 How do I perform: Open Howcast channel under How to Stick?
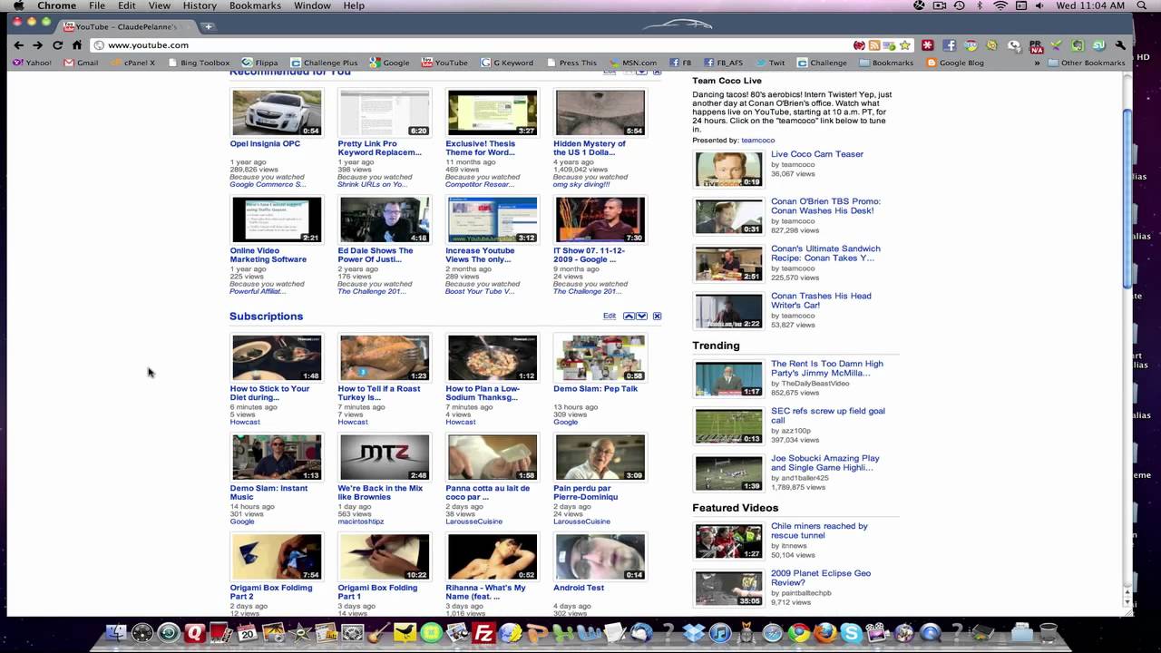click(x=245, y=422)
